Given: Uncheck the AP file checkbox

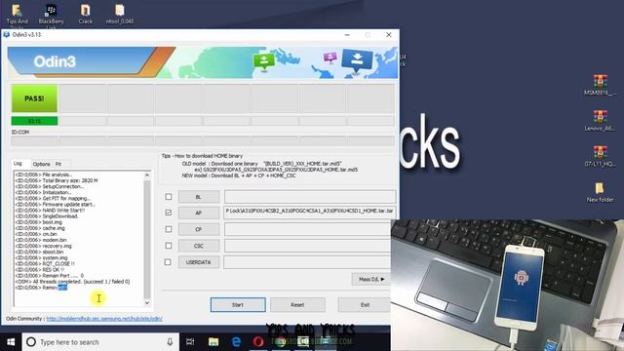Looking at the screenshot, I should coord(169,213).
